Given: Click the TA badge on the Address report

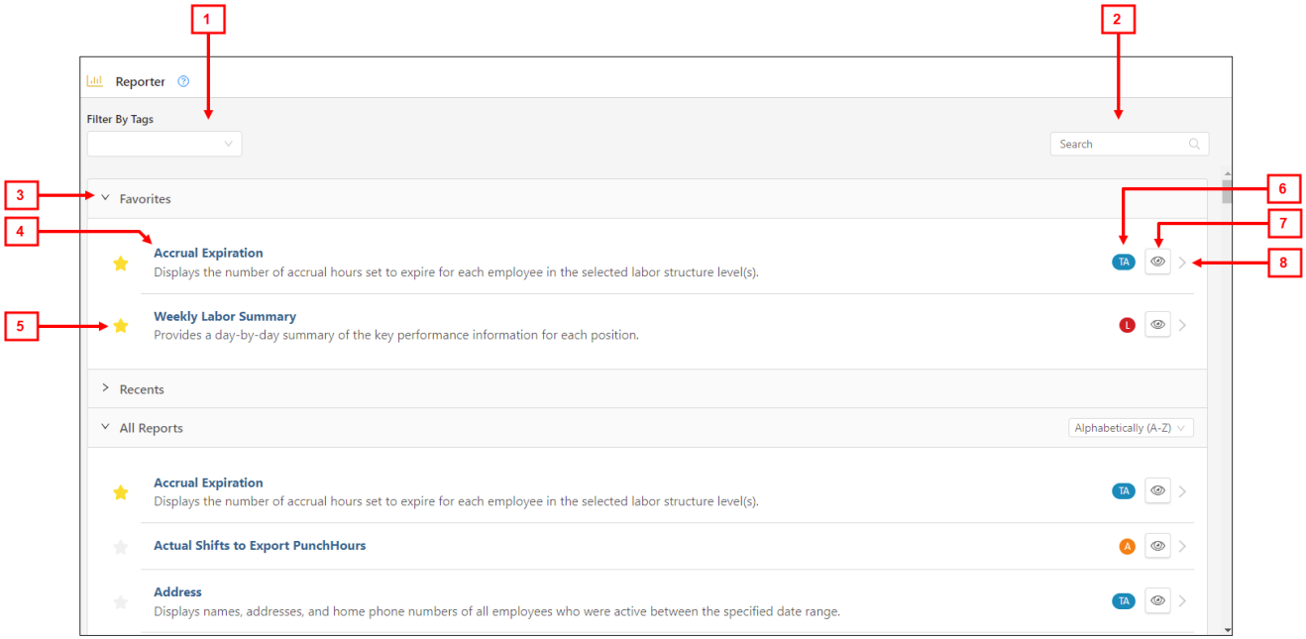Looking at the screenshot, I should (1124, 600).
